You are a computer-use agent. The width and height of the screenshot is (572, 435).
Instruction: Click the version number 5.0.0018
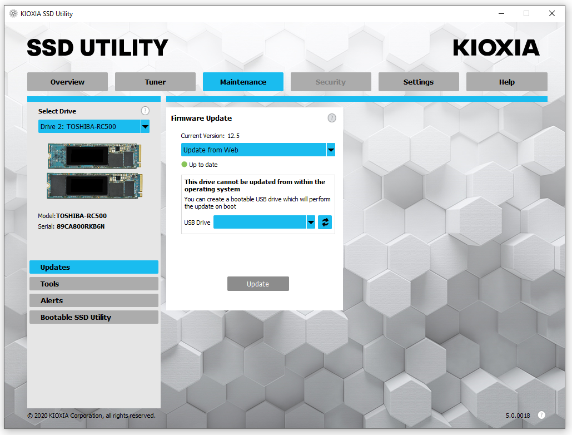tap(518, 416)
